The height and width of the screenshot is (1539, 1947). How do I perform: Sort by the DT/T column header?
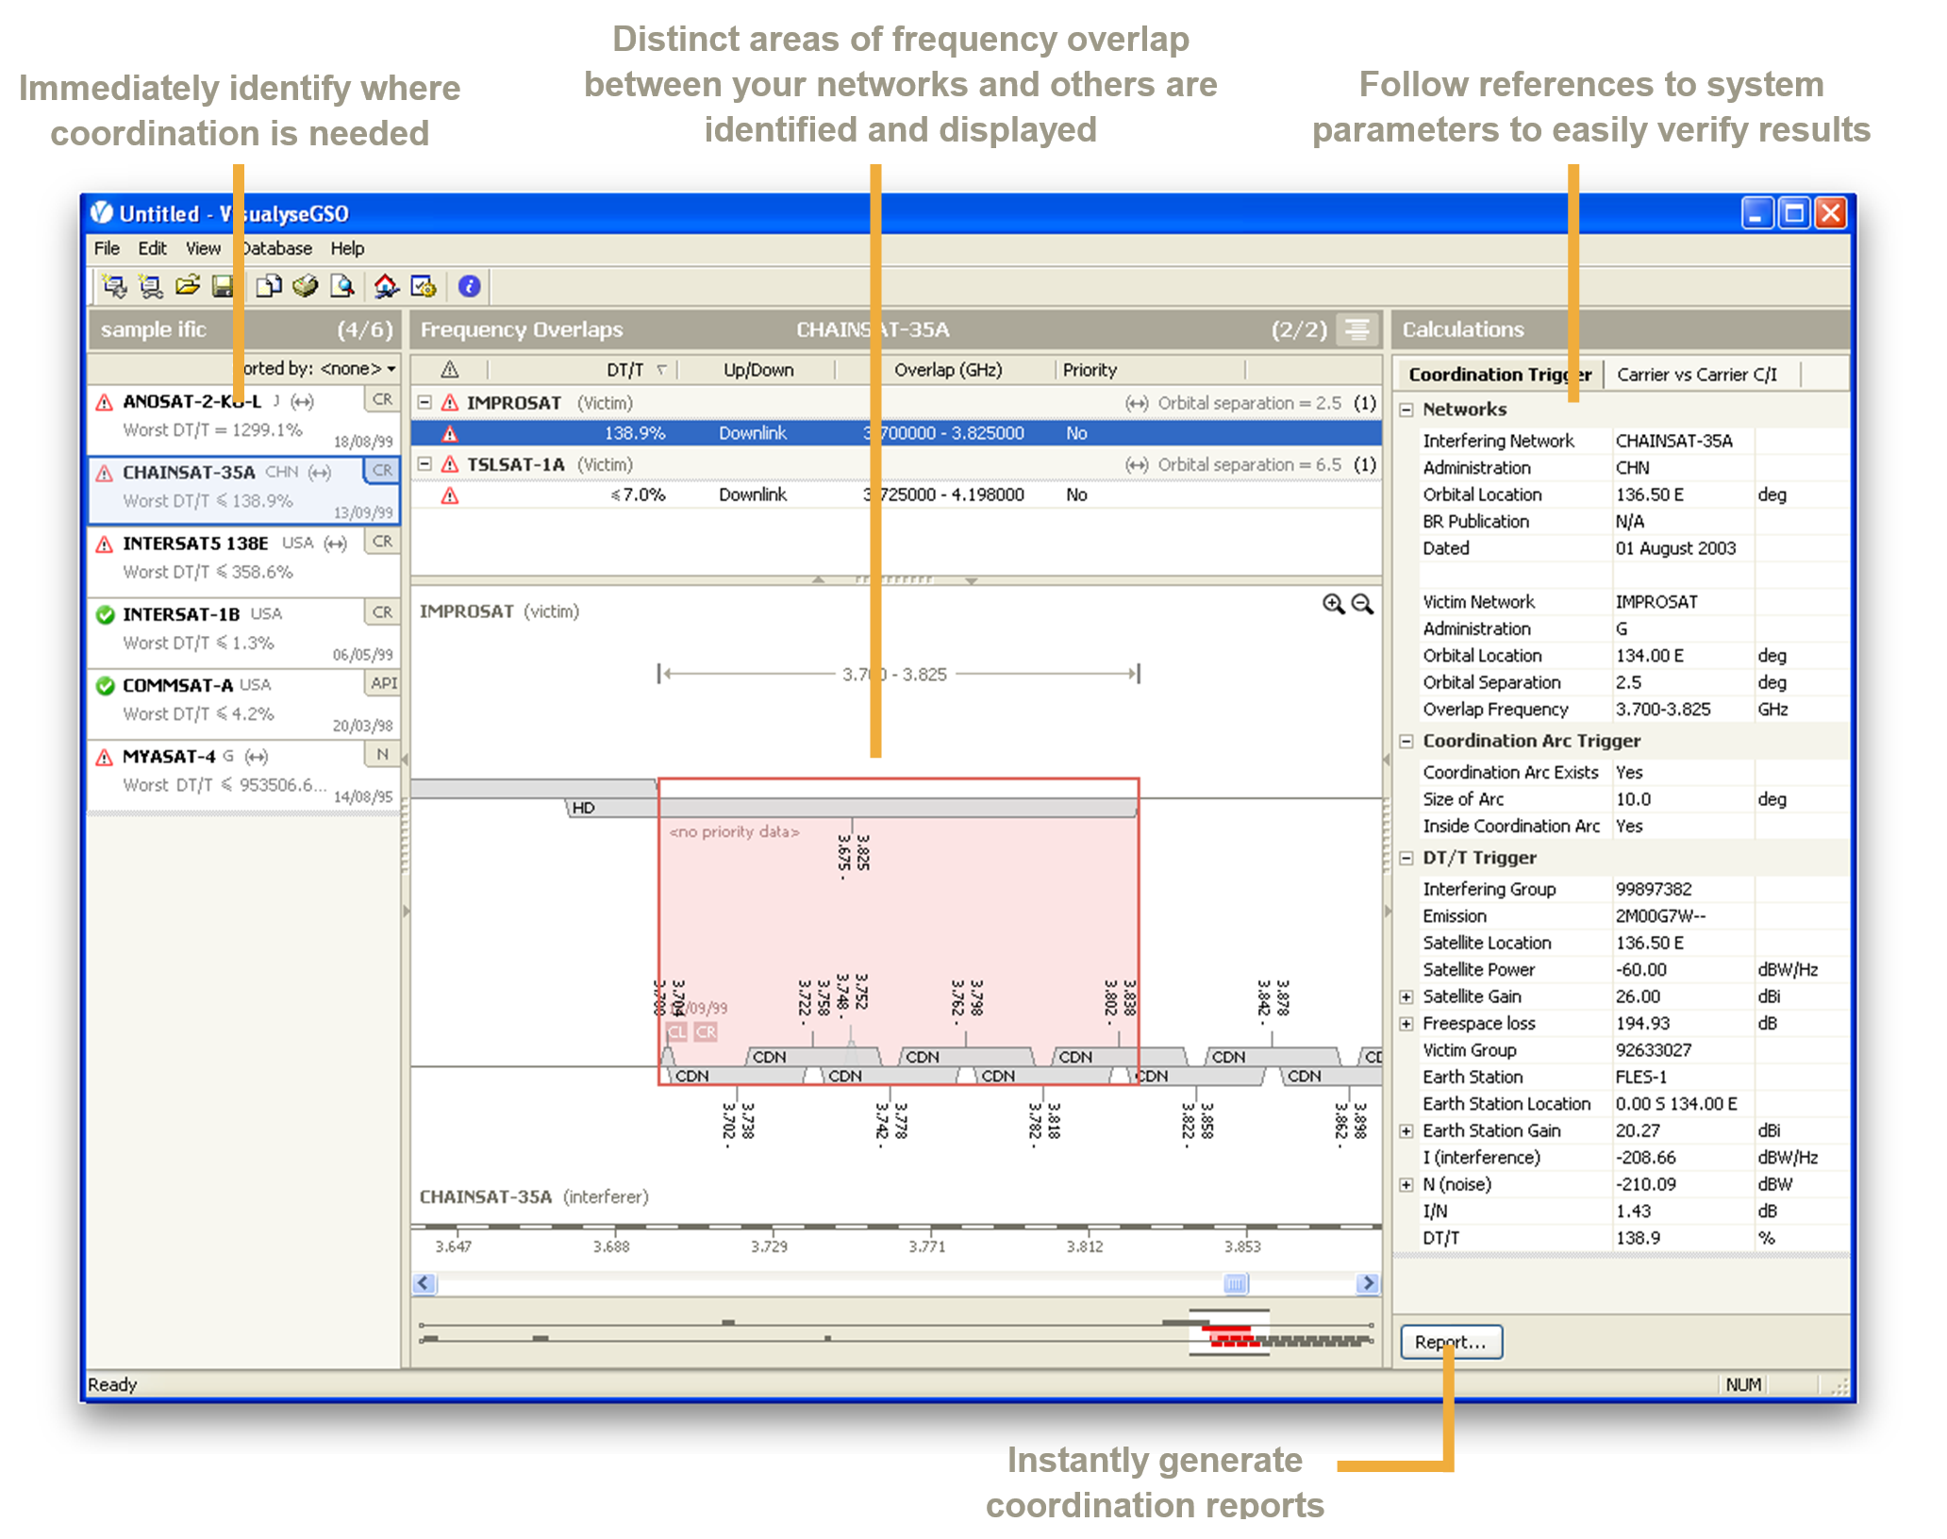pyautogui.click(x=624, y=370)
